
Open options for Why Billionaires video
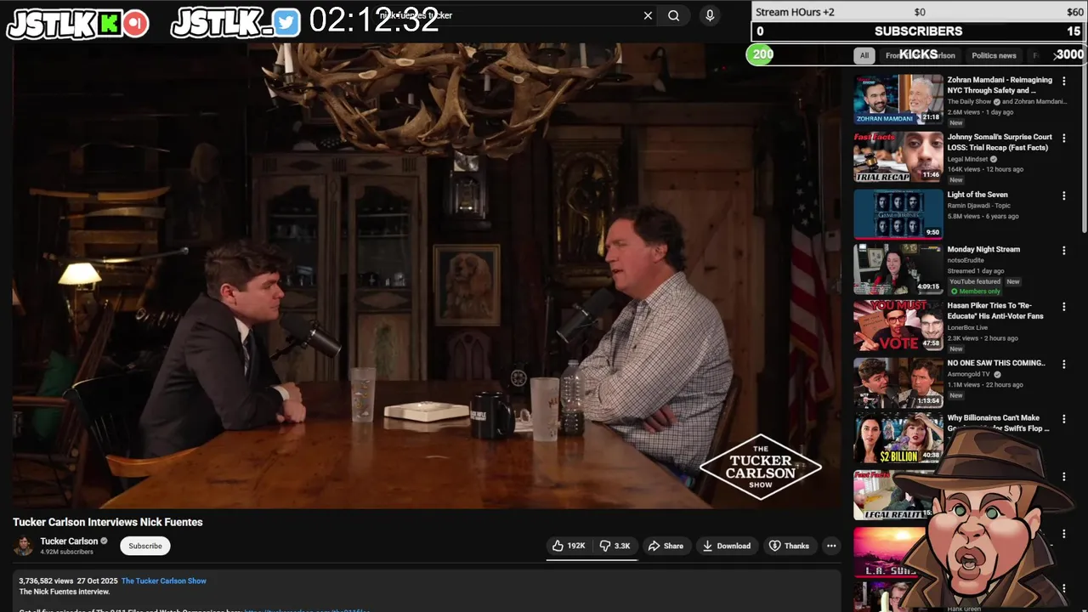(1063, 419)
